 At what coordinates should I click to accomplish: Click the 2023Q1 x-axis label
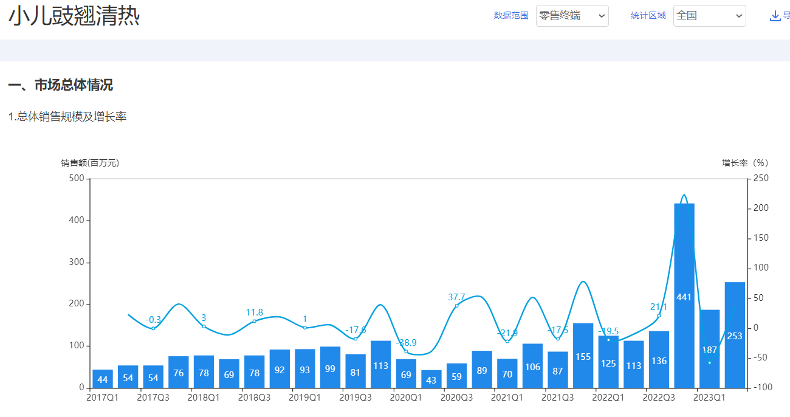click(709, 398)
